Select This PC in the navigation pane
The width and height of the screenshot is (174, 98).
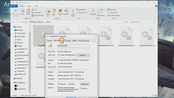pos(19,27)
